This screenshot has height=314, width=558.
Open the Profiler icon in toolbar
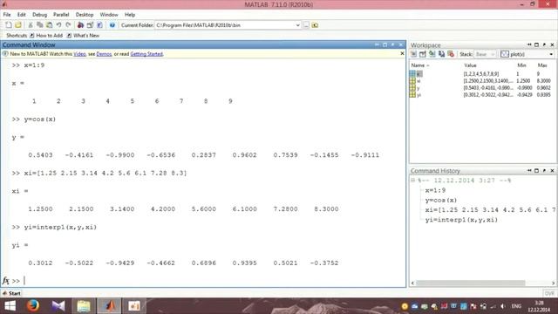coord(99,25)
